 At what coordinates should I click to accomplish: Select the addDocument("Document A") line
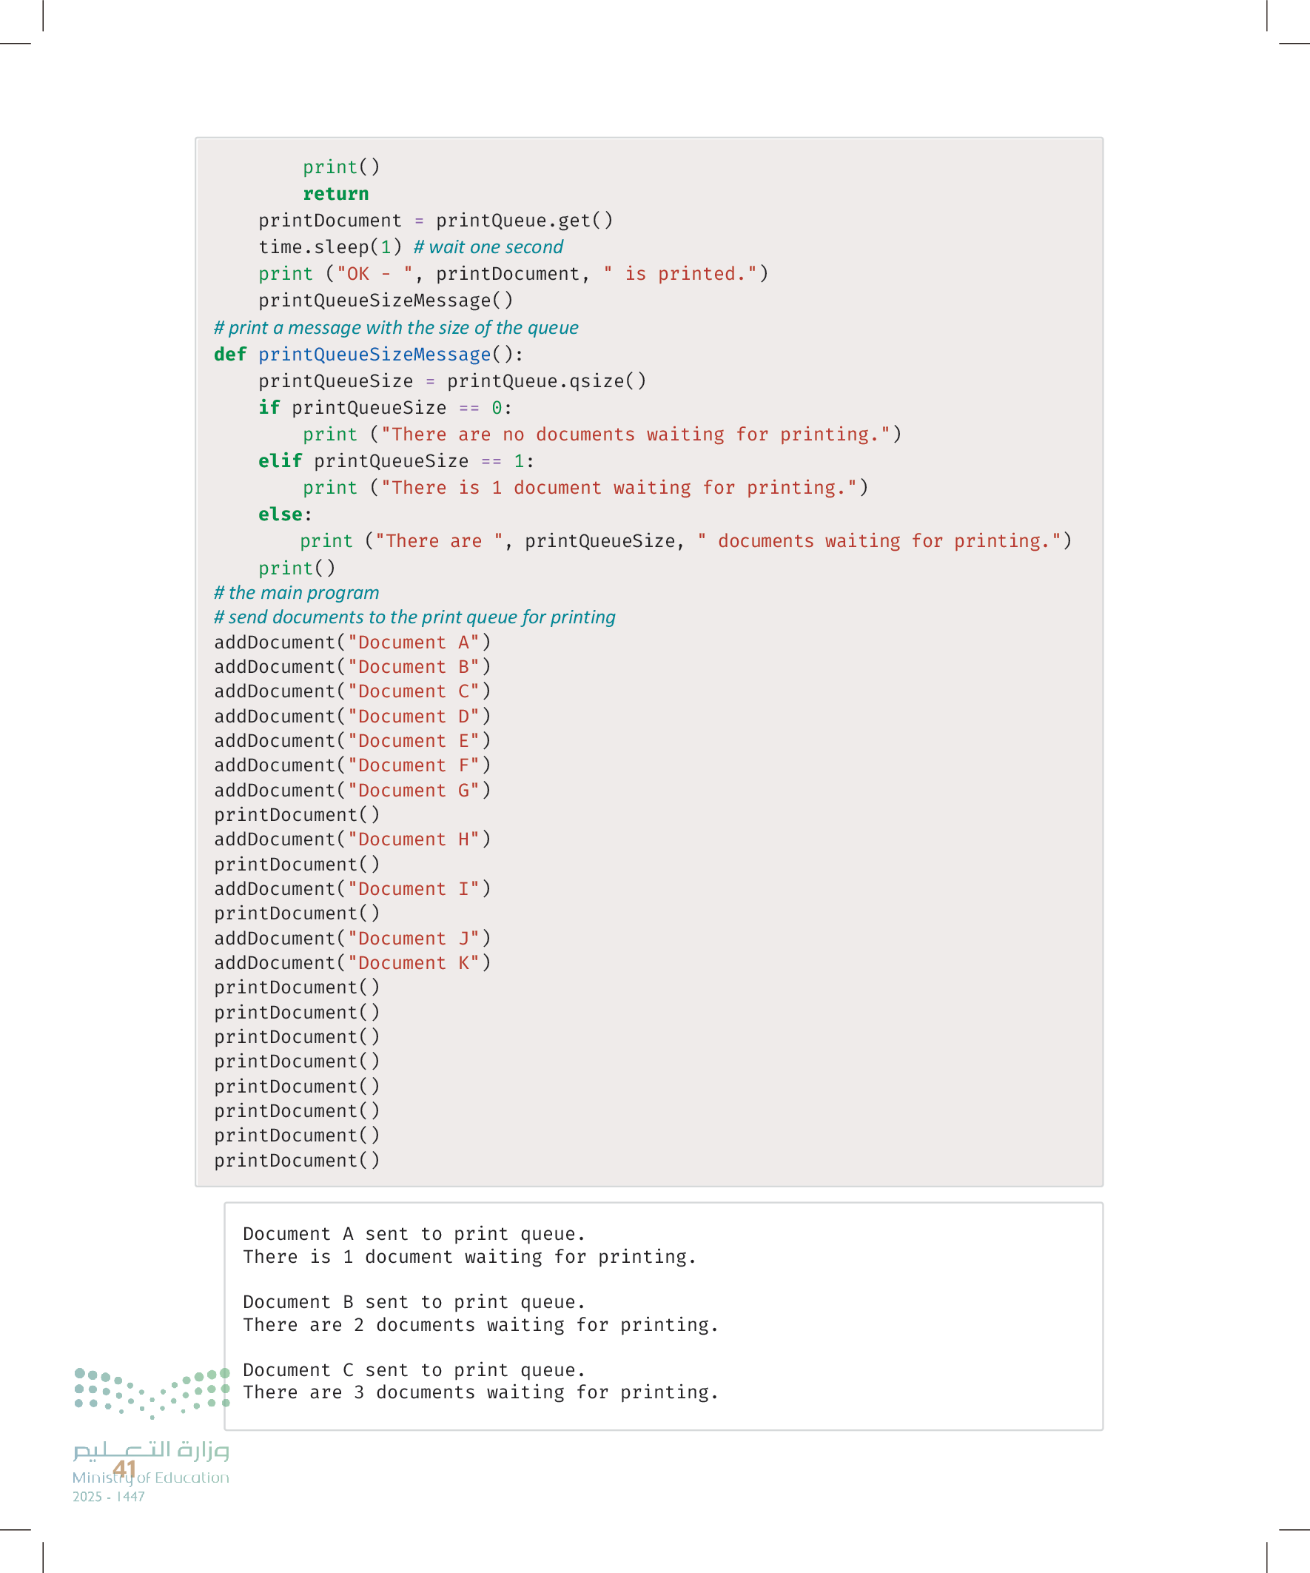[352, 642]
